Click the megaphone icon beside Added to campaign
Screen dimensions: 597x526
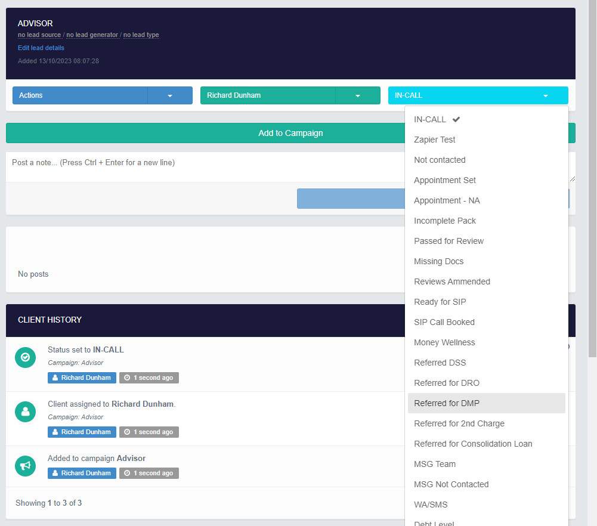click(x=25, y=466)
